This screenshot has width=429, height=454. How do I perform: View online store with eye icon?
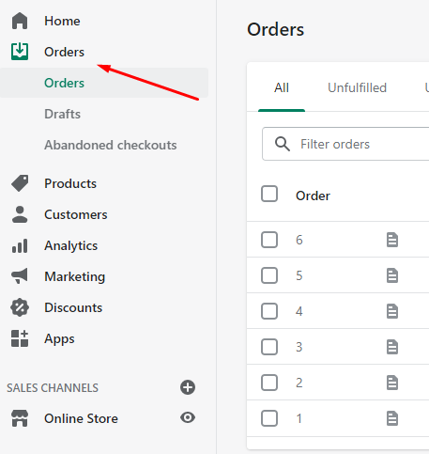tap(188, 417)
